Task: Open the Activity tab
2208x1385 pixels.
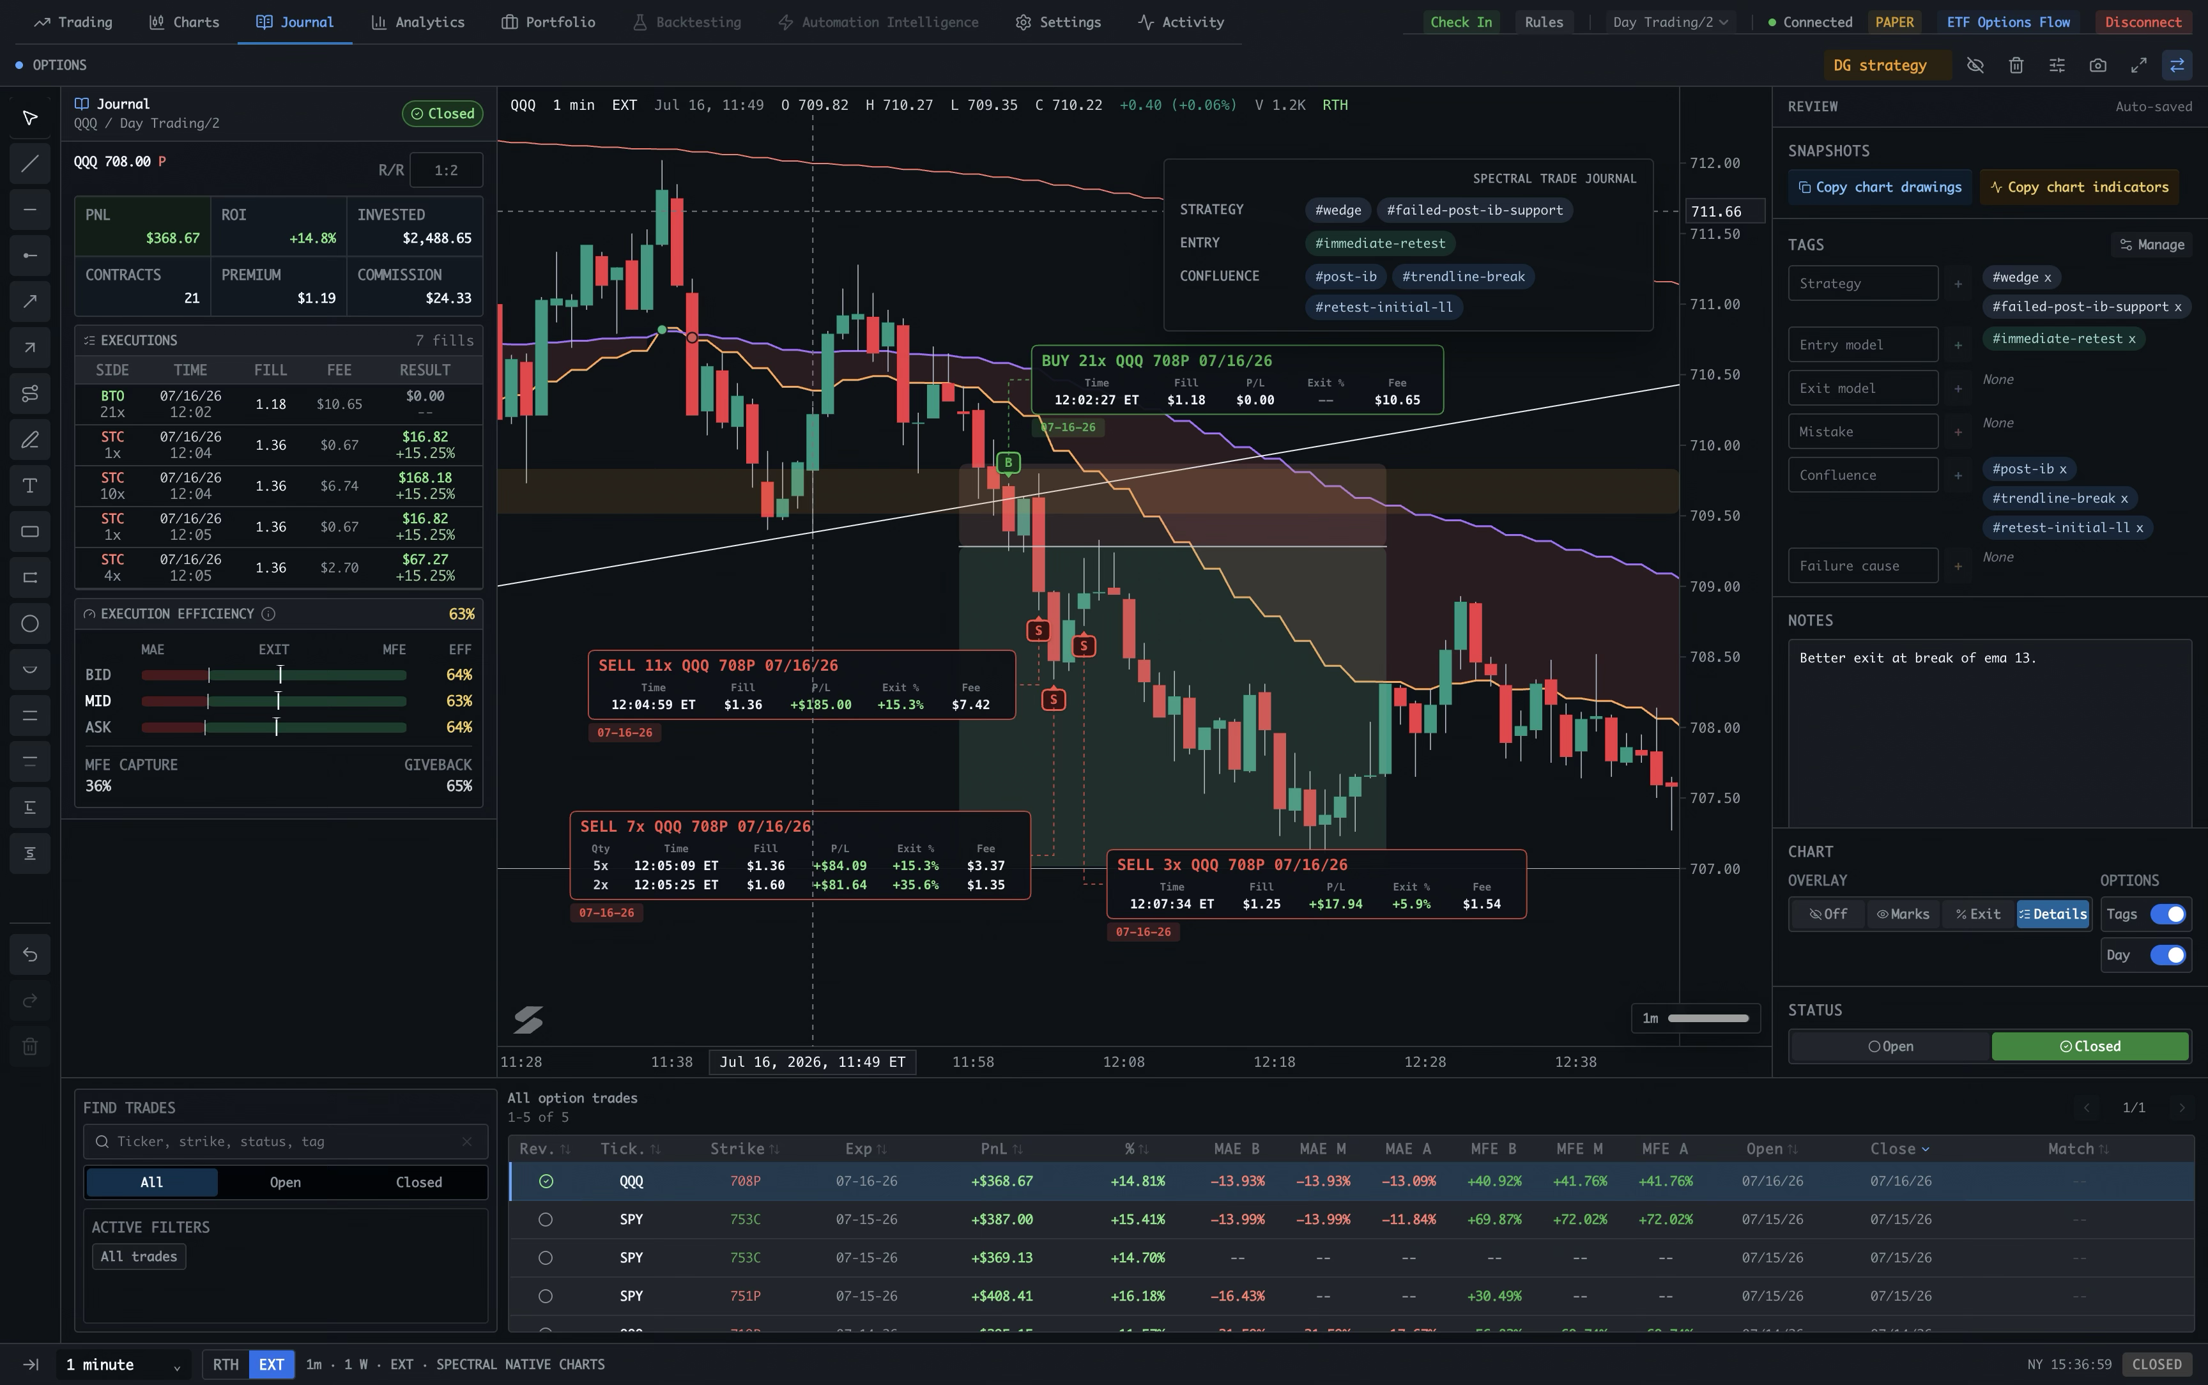Action: coord(1181,22)
